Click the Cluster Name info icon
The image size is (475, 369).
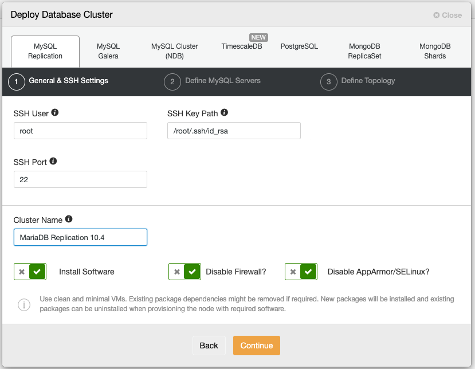pos(69,219)
